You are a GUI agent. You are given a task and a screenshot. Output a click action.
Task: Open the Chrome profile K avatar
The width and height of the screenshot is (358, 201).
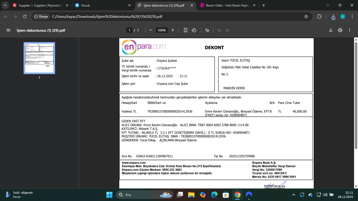click(x=343, y=16)
